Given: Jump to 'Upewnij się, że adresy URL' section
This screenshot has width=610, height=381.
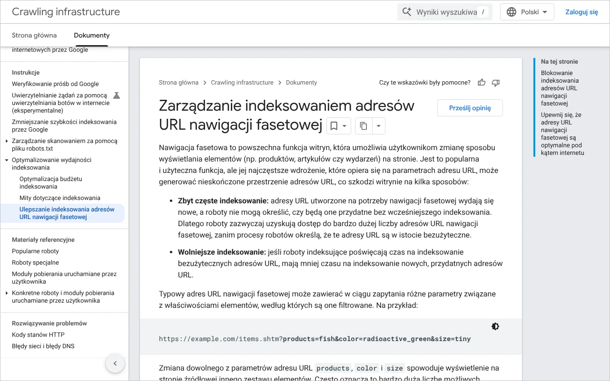Looking at the screenshot, I should 562,133.
